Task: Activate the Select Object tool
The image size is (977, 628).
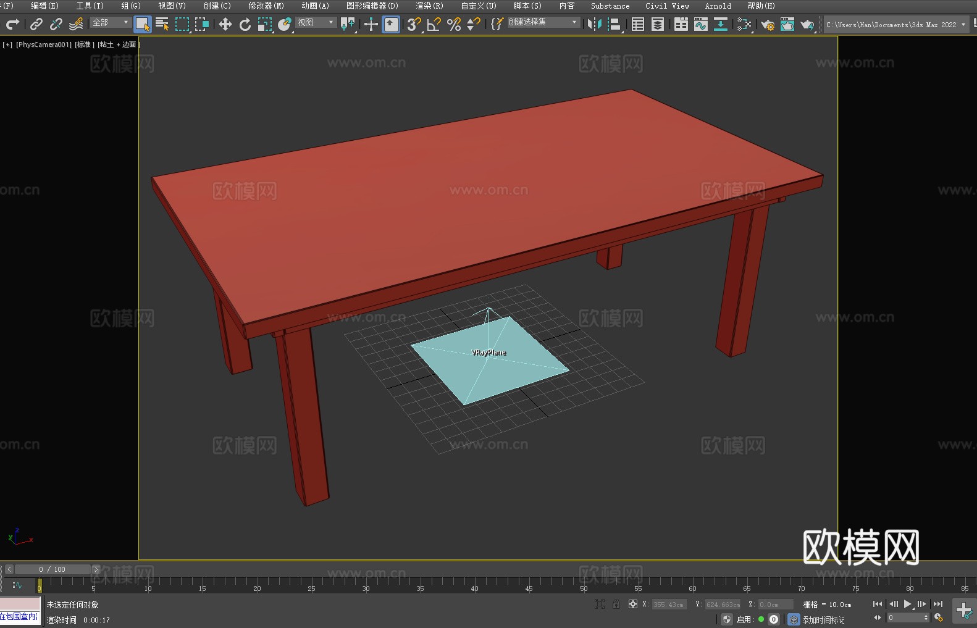Action: [143, 24]
